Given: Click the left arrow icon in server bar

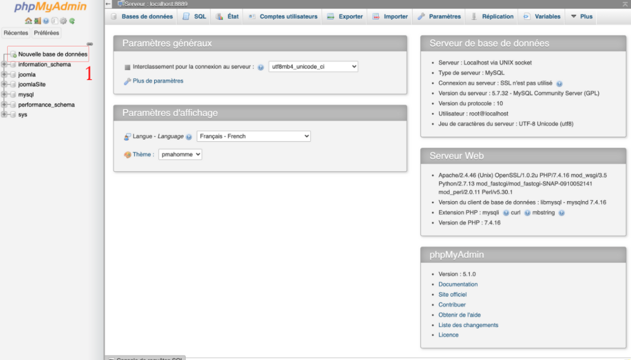Looking at the screenshot, I should click(x=108, y=4).
